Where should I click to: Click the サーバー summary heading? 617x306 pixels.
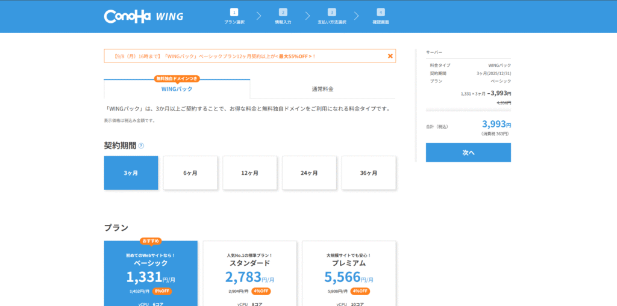point(434,52)
